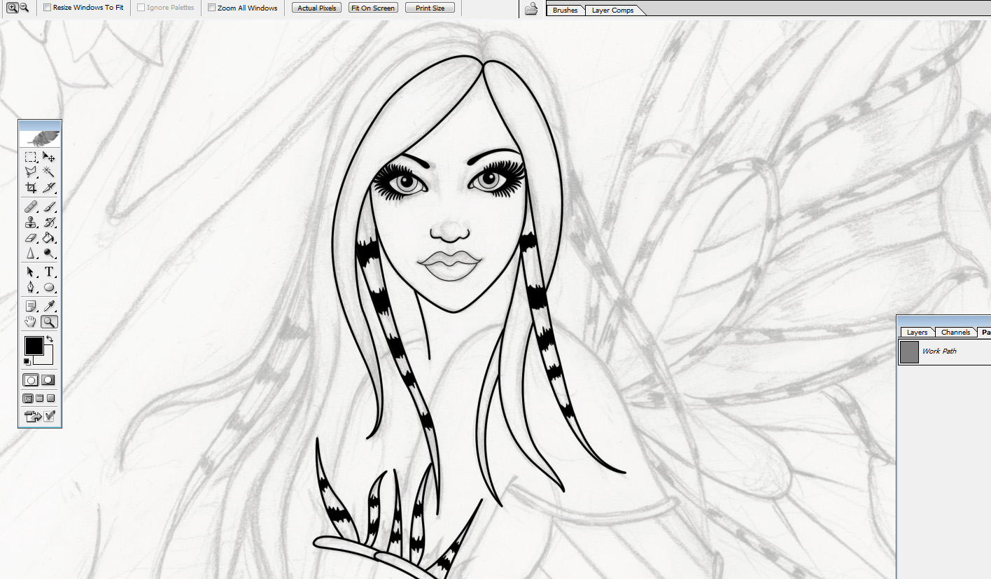991x579 pixels.
Task: Click the Zoom Out icon in the options bar
Action: click(23, 8)
